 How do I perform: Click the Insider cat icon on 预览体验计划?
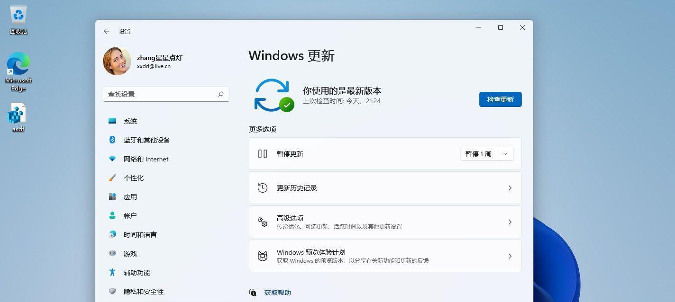tap(263, 256)
